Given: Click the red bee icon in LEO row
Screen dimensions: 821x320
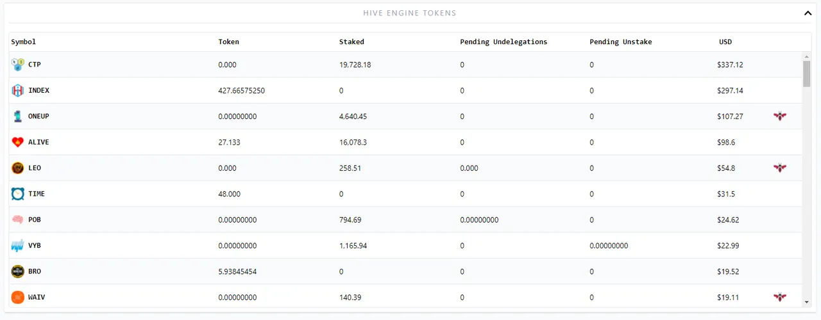Looking at the screenshot, I should point(780,168).
